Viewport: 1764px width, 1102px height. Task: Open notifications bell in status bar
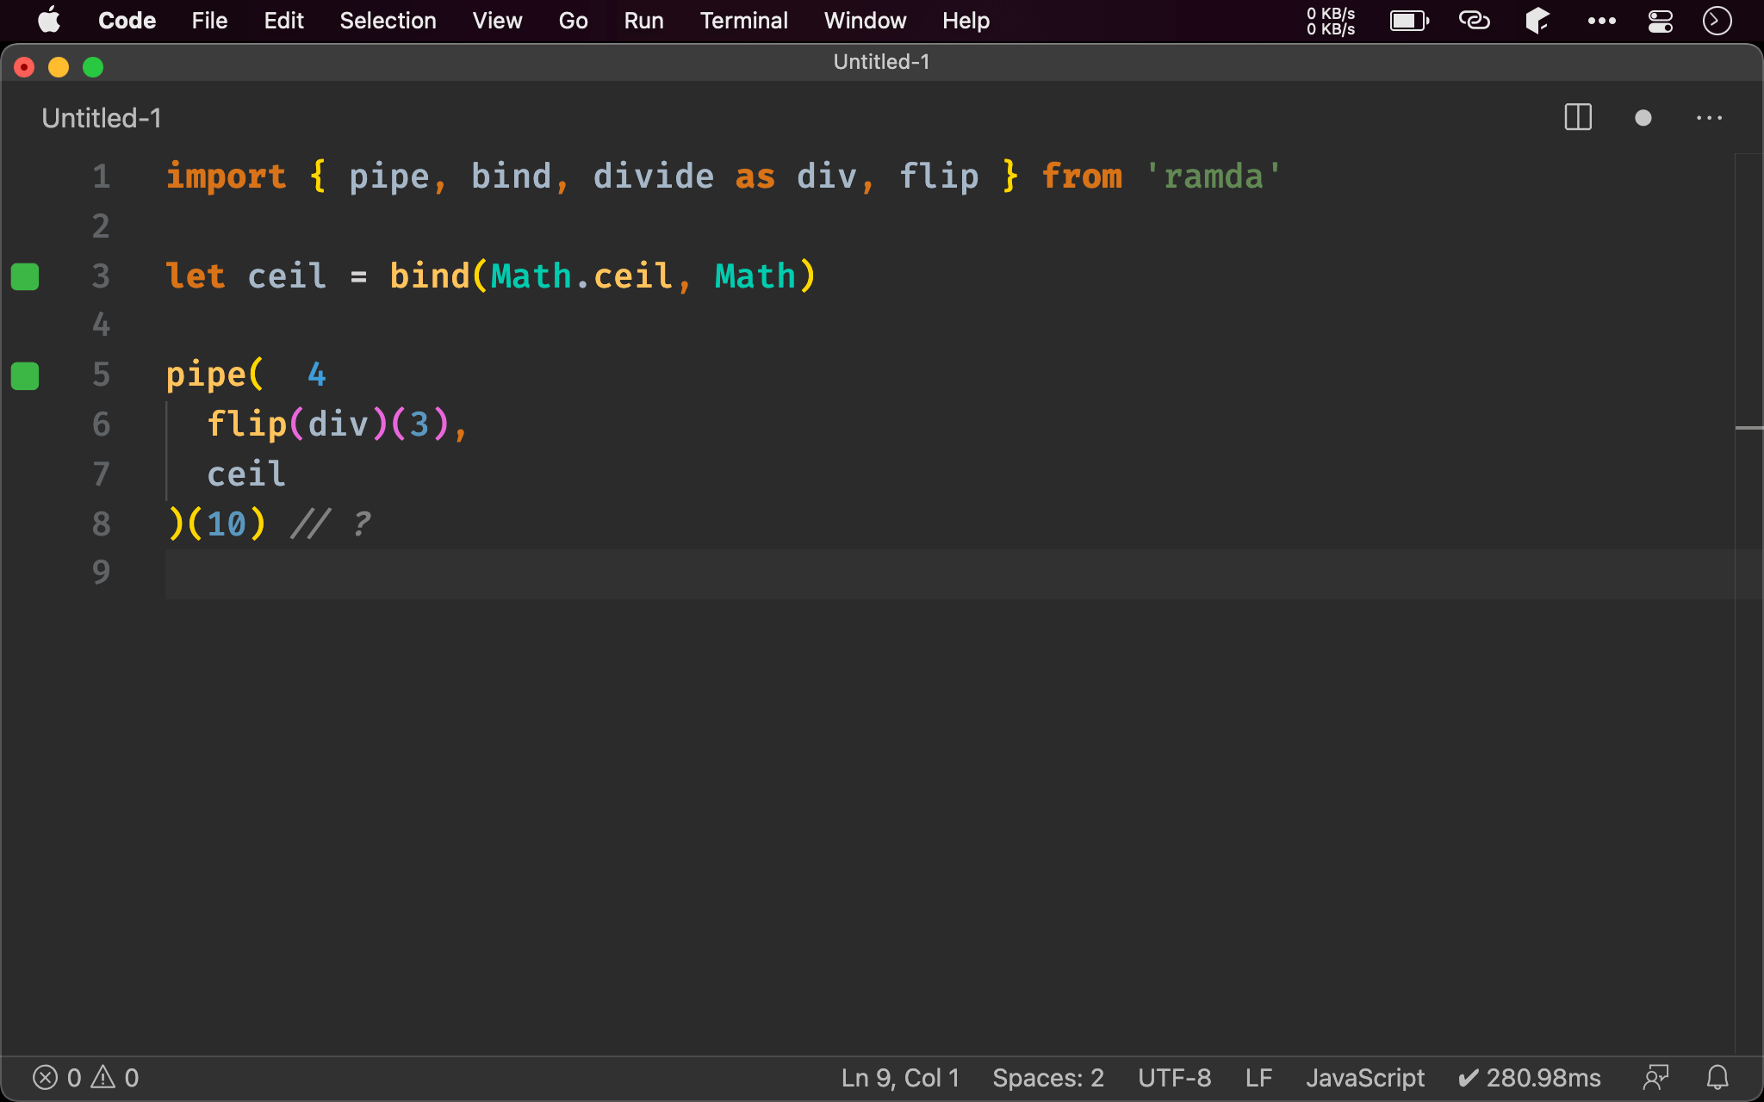point(1717,1078)
